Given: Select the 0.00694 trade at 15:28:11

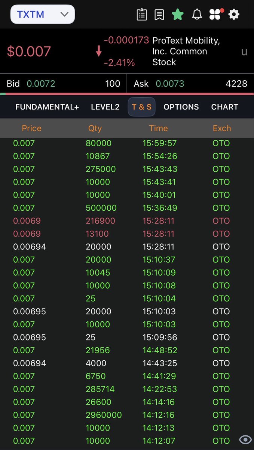Looking at the screenshot, I should [127, 247].
